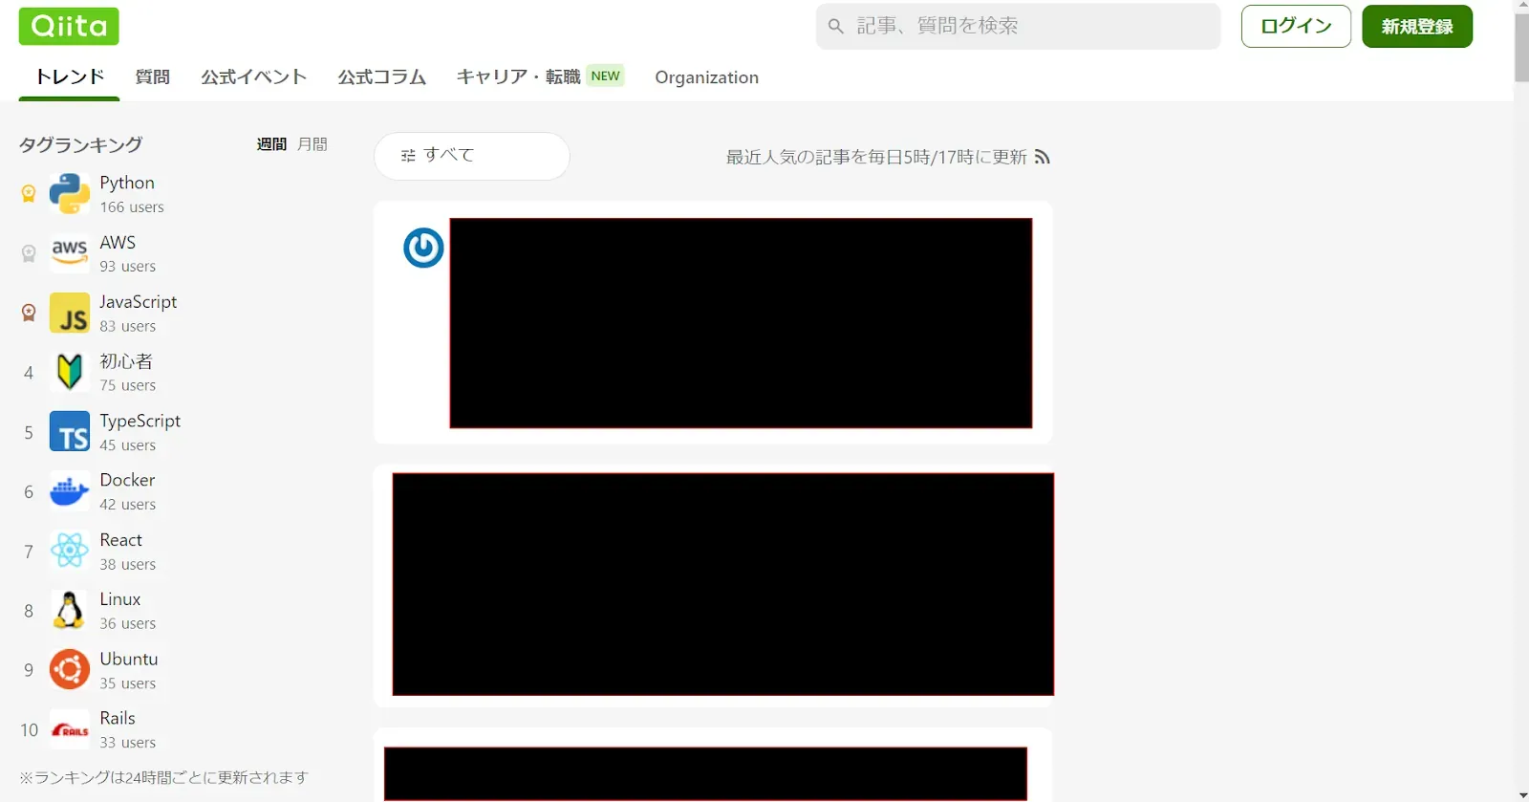The width and height of the screenshot is (1529, 802).
Task: Open the 公式イベント tab
Action: 253,77
